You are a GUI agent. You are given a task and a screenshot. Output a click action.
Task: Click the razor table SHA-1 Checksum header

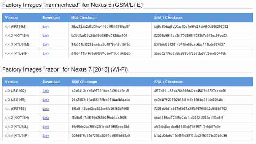[169, 82]
